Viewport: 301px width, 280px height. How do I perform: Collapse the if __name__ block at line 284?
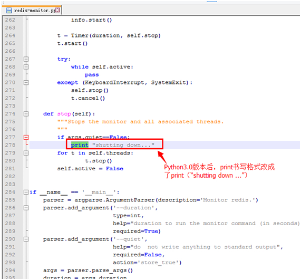pos(26,192)
